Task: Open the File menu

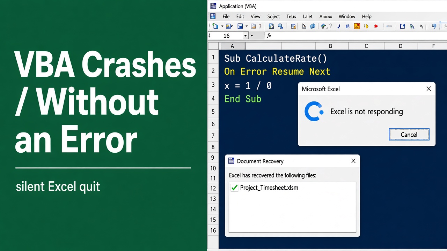Action: pos(226,16)
